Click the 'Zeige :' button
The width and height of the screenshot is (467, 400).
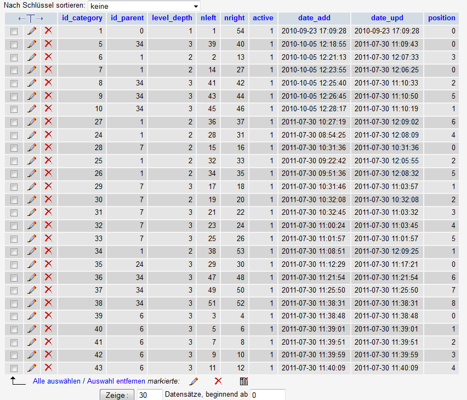[117, 395]
